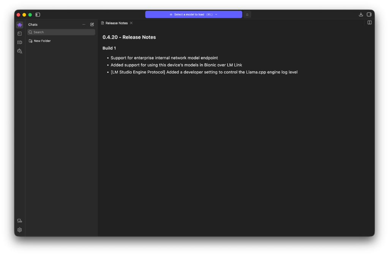Click the Search chats input field
389x255 pixels.
[61, 32]
